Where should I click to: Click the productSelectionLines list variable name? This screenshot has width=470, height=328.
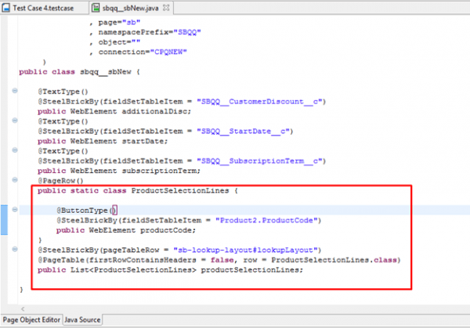pos(250,270)
